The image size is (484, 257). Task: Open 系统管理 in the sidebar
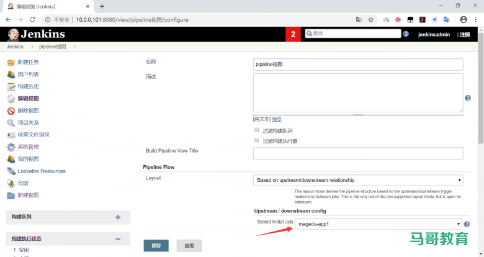click(28, 147)
